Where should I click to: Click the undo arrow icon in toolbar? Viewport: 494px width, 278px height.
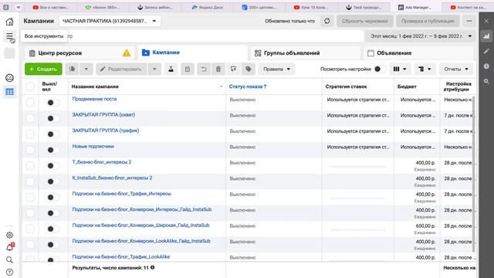click(204, 69)
